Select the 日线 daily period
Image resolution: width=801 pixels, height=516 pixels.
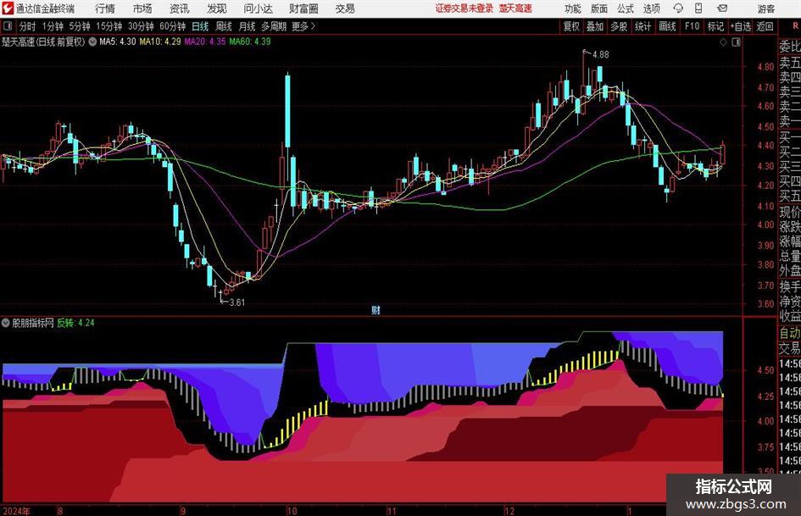(200, 26)
